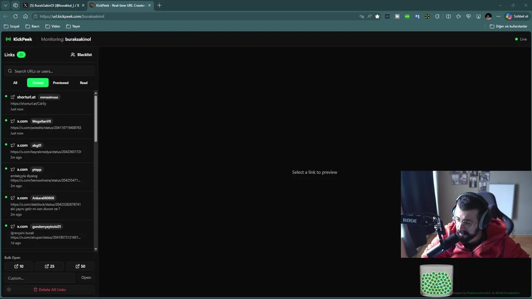
Task: Switch to the Previewed filter tab
Action: pyautogui.click(x=61, y=83)
